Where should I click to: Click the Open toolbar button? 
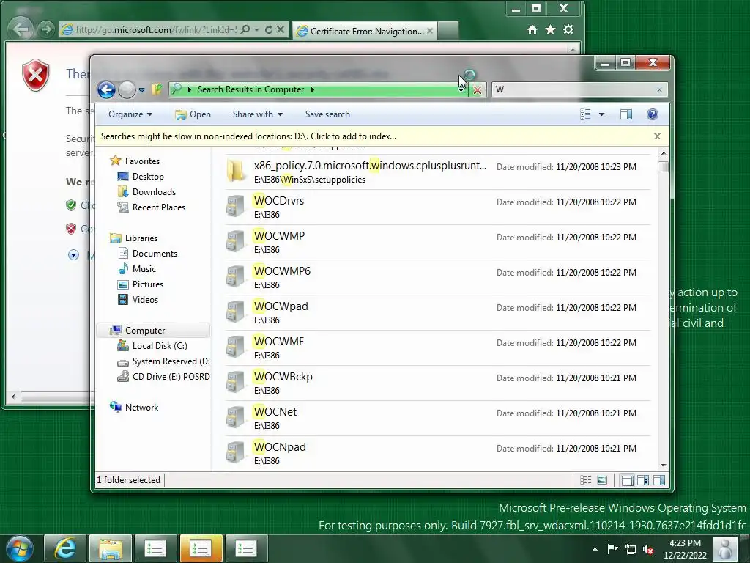pyautogui.click(x=193, y=114)
